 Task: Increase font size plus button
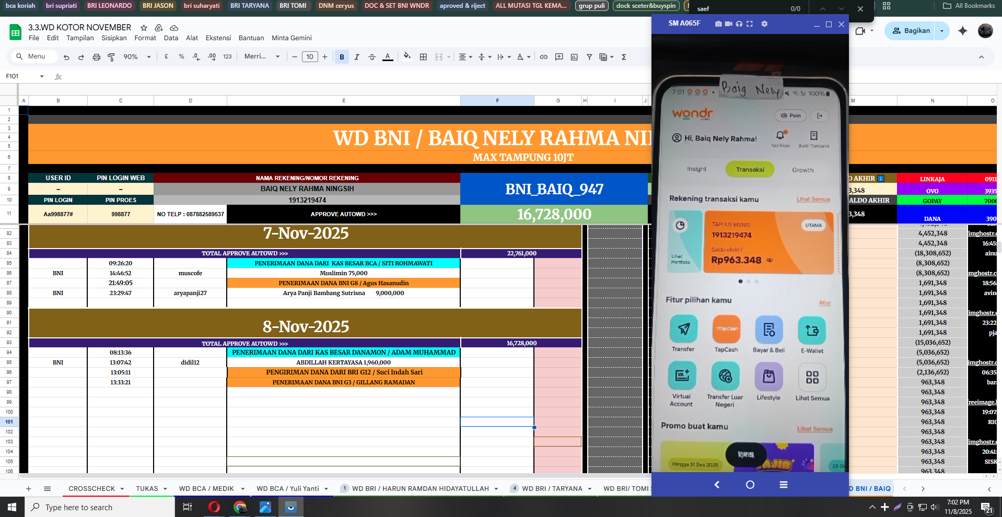tap(325, 57)
